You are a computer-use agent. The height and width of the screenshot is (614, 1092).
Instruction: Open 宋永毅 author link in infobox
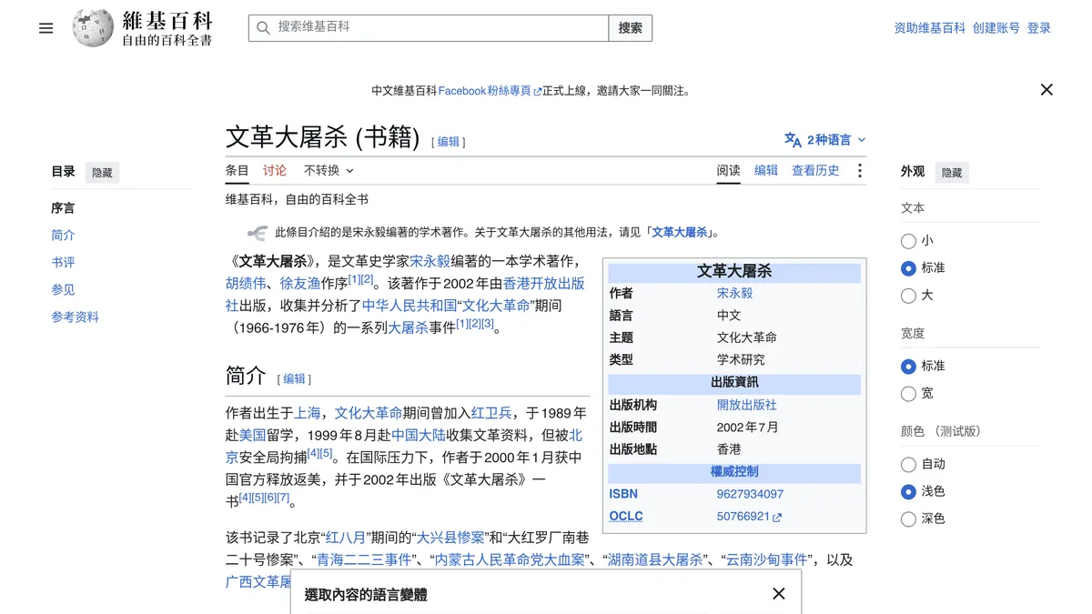(x=734, y=294)
